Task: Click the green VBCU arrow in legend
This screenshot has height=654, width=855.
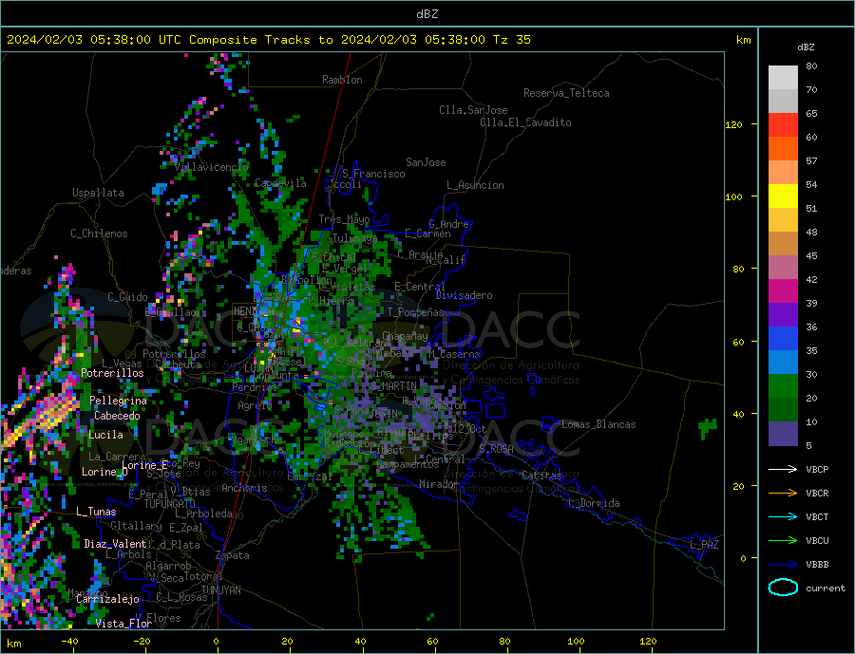Action: click(x=783, y=541)
